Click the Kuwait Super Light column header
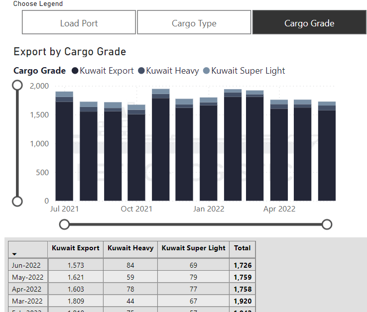367x312 pixels. [x=194, y=248]
